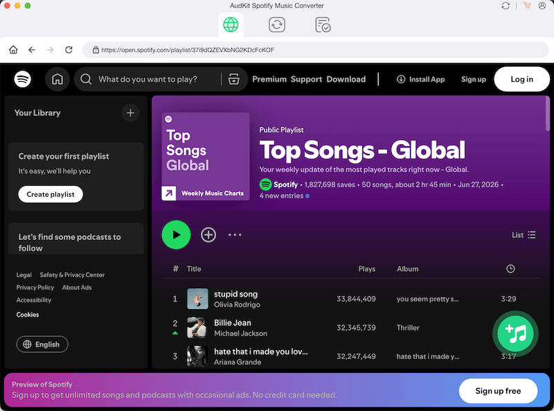Switch to the converting tab icon
554x411 pixels.
point(276,25)
